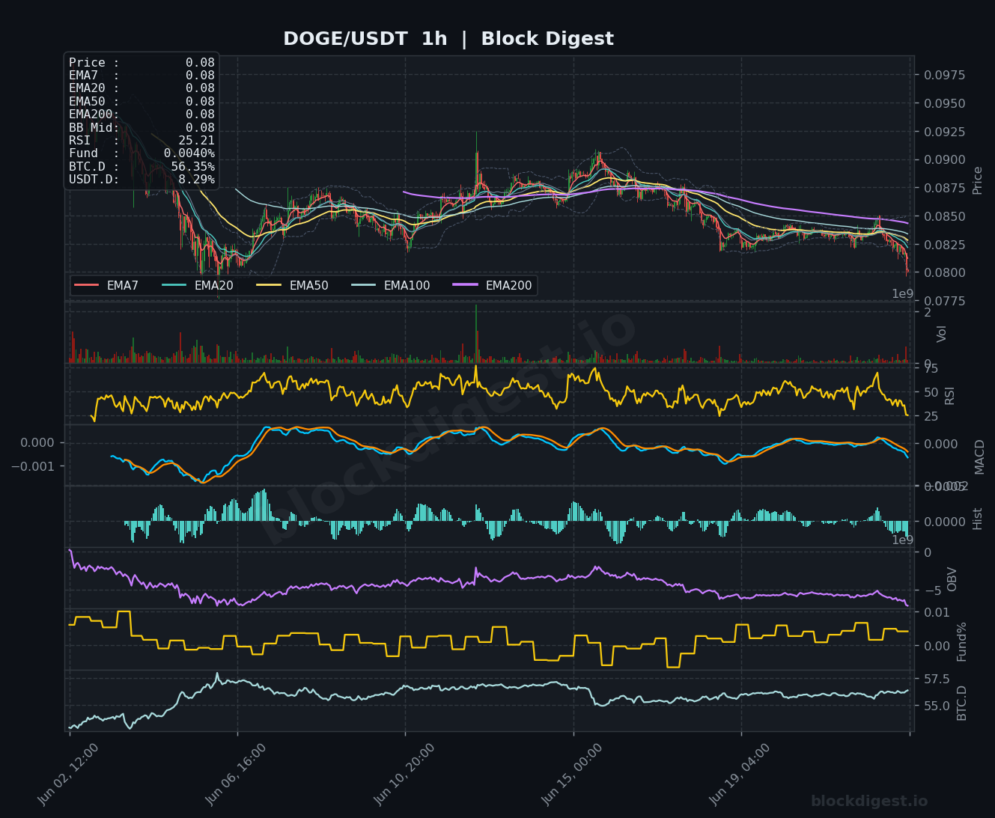
Task: Click the RSI axis tick 75
Action: 931,368
